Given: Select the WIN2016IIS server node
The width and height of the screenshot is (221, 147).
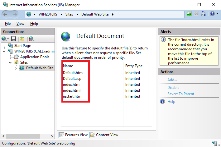Looking at the screenshot, I should click(34, 51).
